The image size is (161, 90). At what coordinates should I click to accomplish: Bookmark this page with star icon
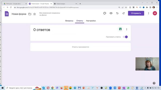(126, 7)
